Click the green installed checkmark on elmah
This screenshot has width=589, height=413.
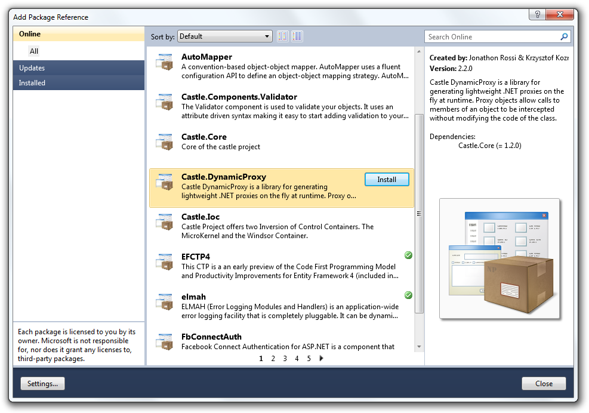(x=408, y=295)
